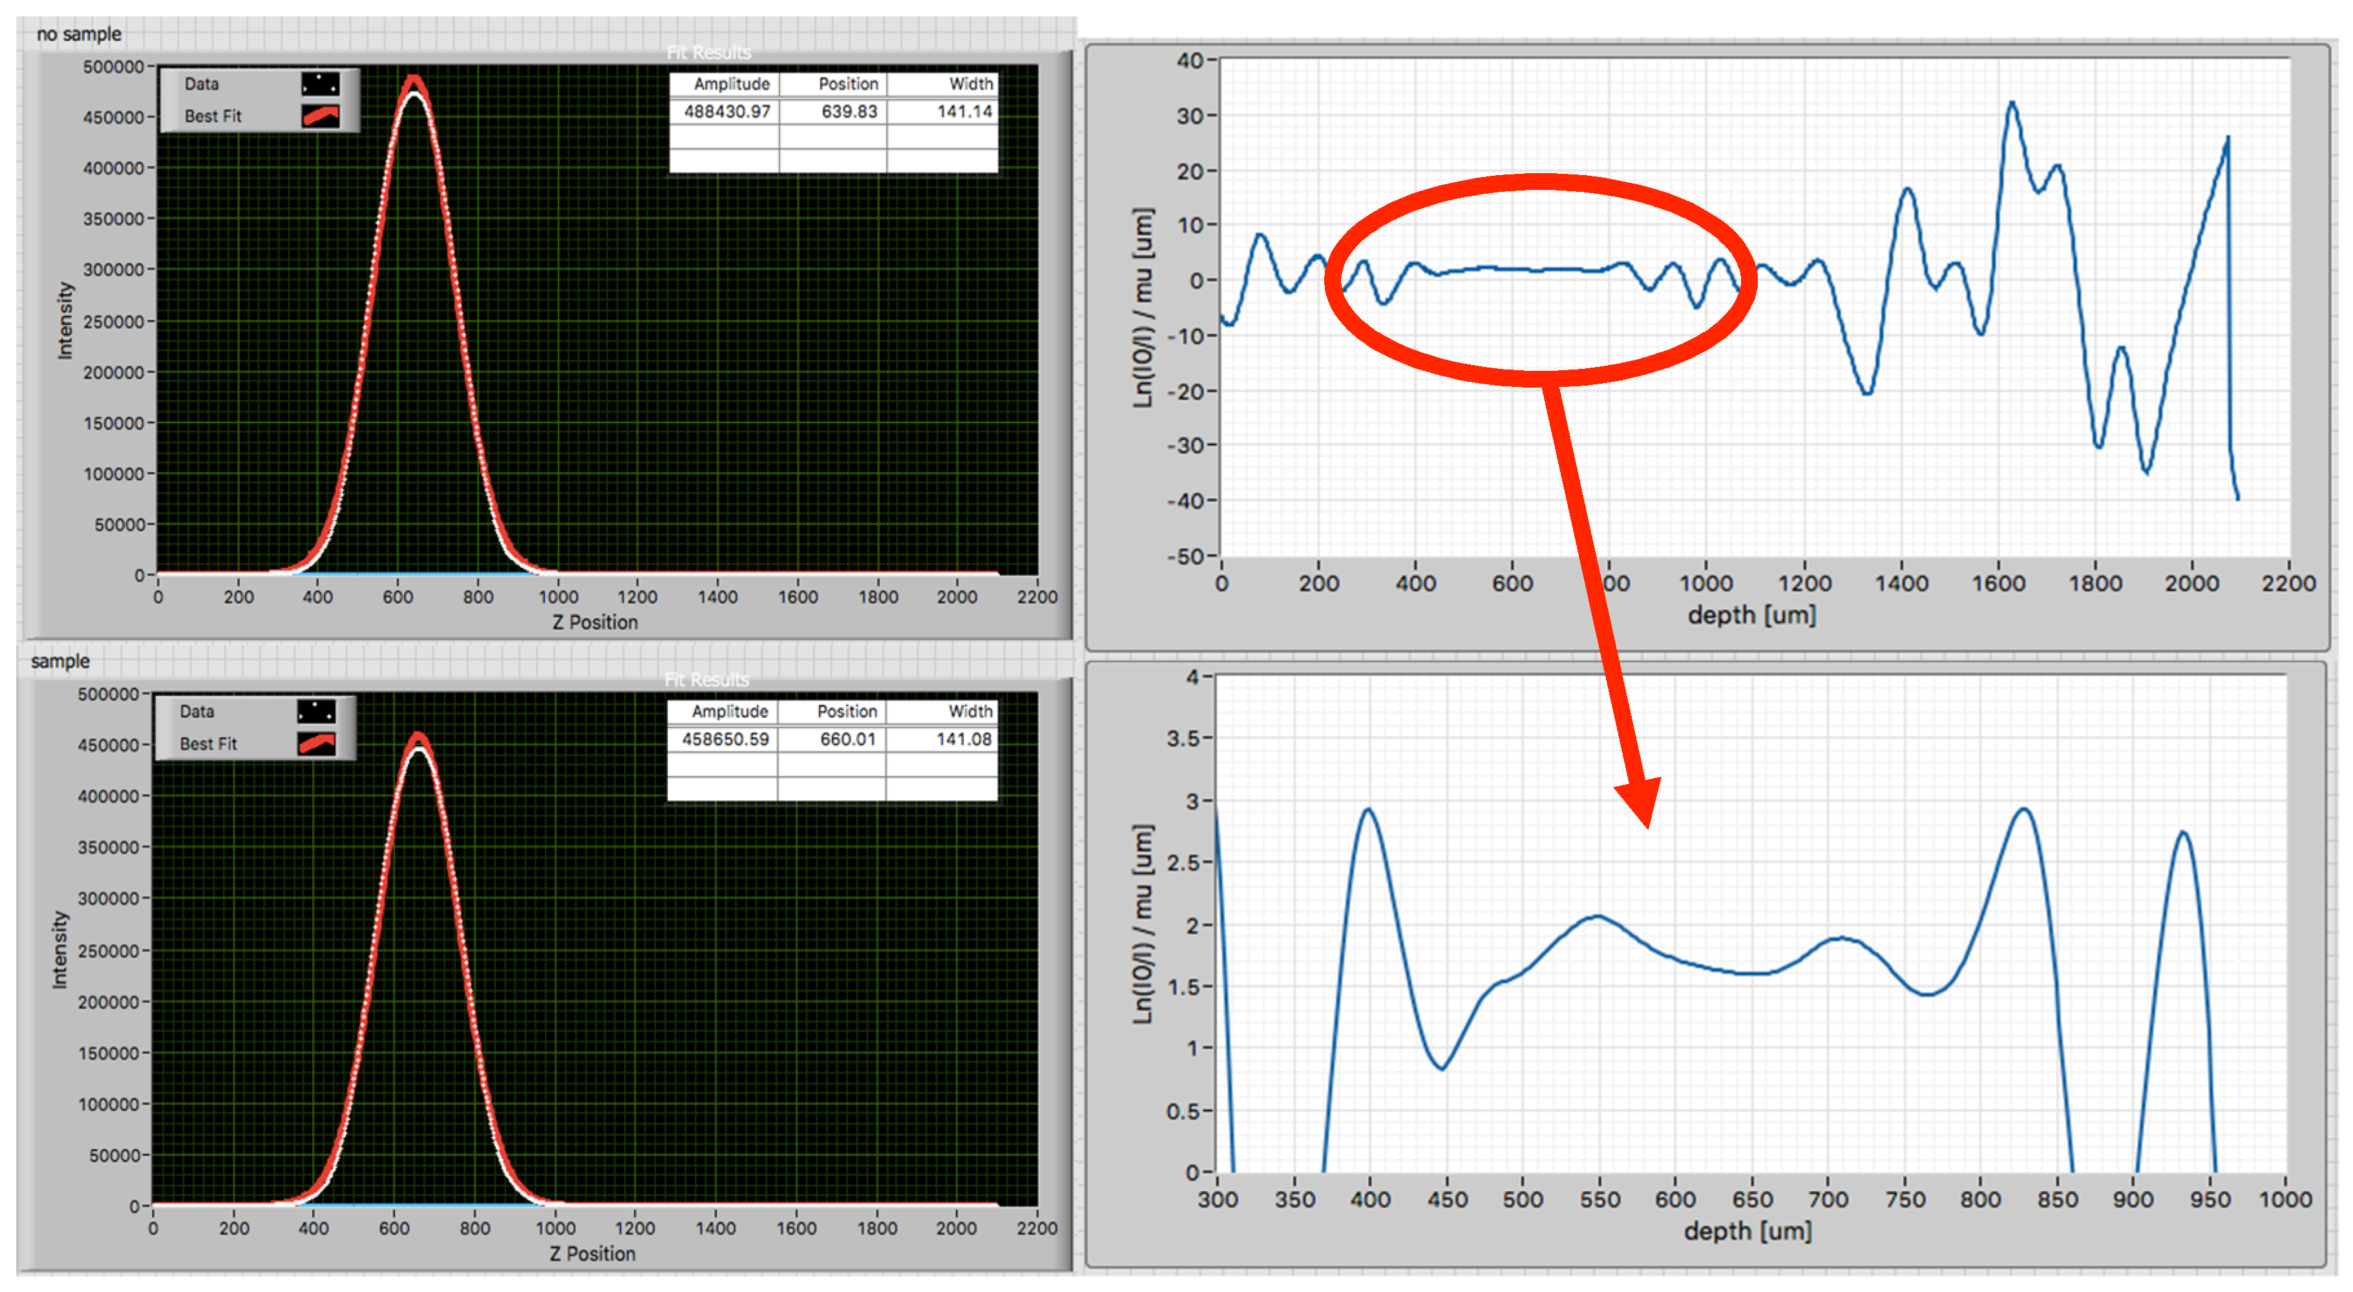2353x1292 pixels.
Task: Click the Z Position axis label of sample graph
Action: [592, 1254]
